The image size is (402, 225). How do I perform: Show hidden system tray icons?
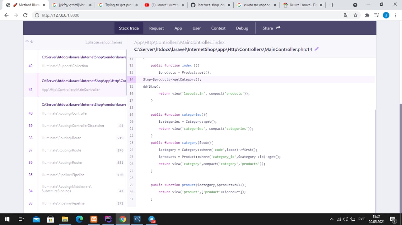(331, 219)
